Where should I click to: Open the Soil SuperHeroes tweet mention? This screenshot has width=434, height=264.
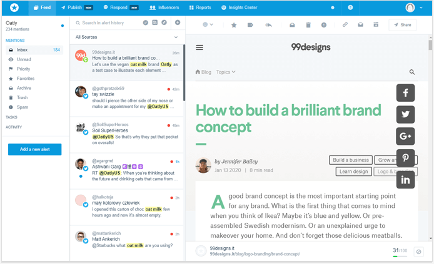pyautogui.click(x=127, y=135)
